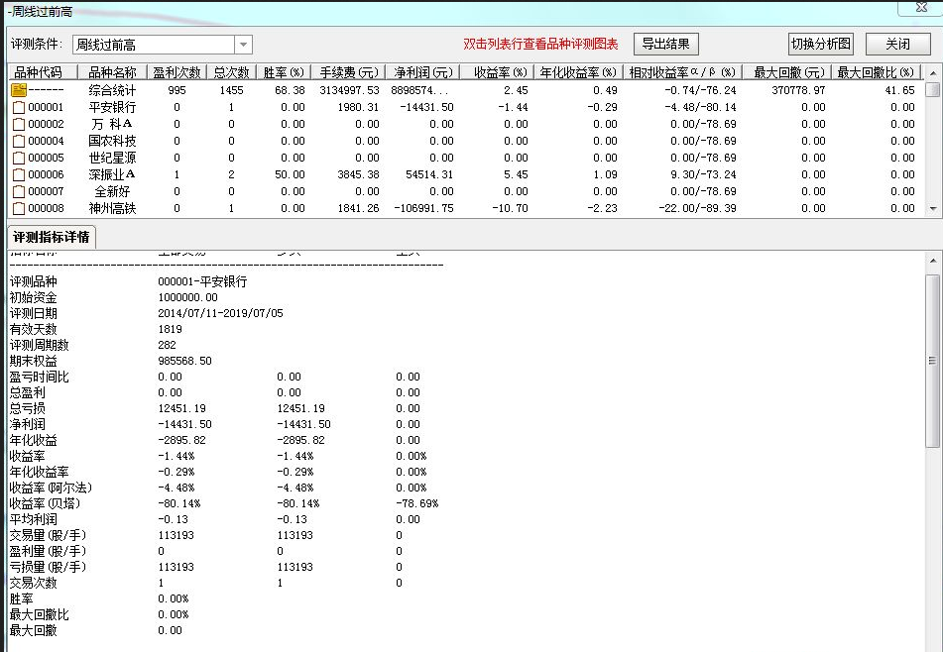Click the -106991.75 net profit cell

click(x=423, y=208)
